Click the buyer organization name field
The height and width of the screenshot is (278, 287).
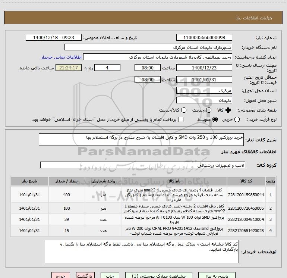click(148, 47)
